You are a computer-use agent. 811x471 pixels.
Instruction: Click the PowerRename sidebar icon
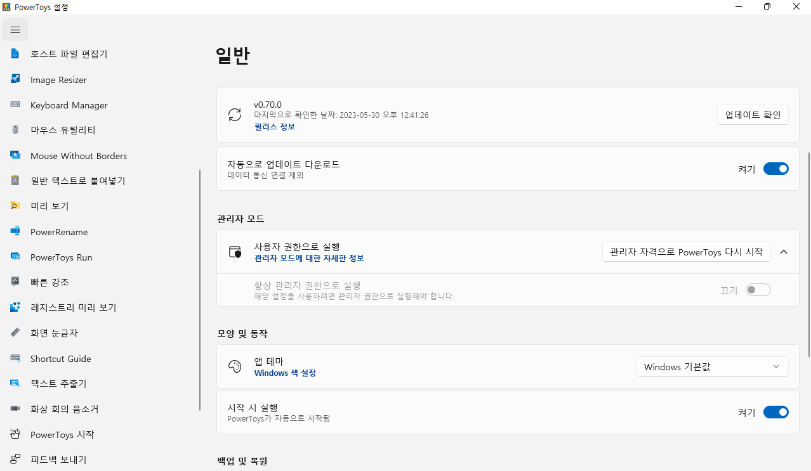pyautogui.click(x=15, y=232)
